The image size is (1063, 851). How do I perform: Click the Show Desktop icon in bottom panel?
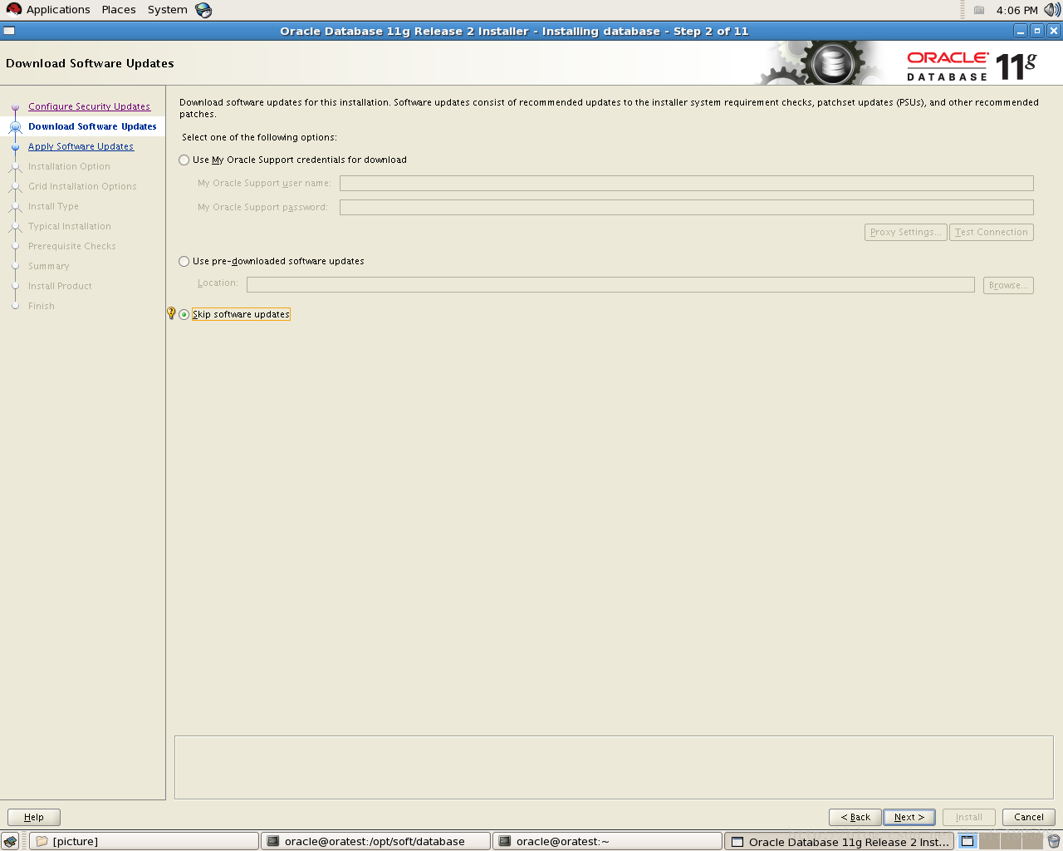10,841
